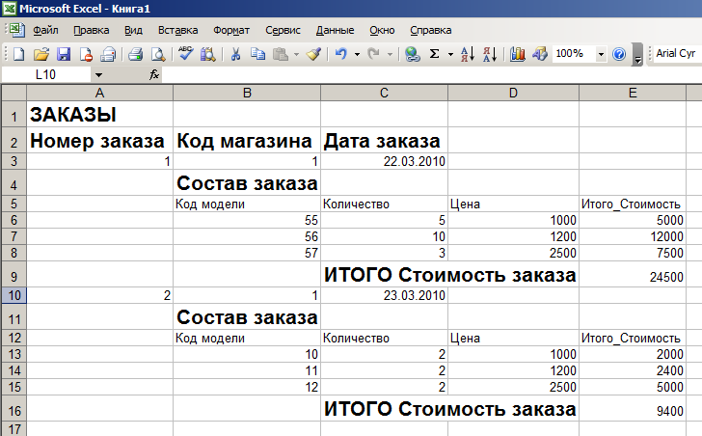Expand the Name Box dropdown arrow
The width and height of the screenshot is (702, 436).
tap(98, 74)
